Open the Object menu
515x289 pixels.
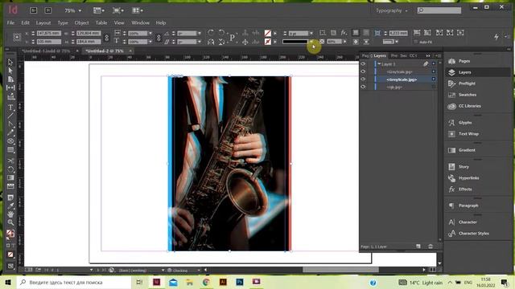click(x=81, y=23)
